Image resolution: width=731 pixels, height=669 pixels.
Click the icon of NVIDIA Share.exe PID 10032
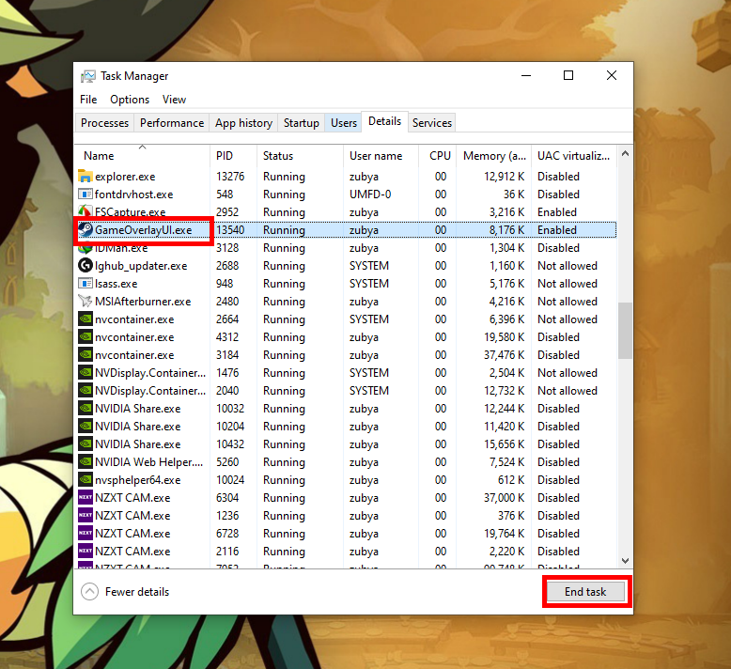point(86,409)
